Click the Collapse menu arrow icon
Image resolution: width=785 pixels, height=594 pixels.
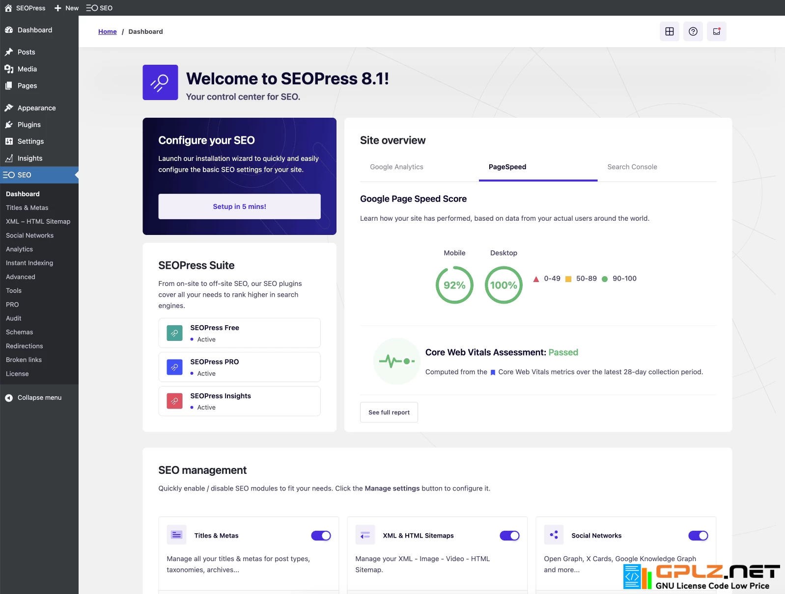[x=9, y=398]
